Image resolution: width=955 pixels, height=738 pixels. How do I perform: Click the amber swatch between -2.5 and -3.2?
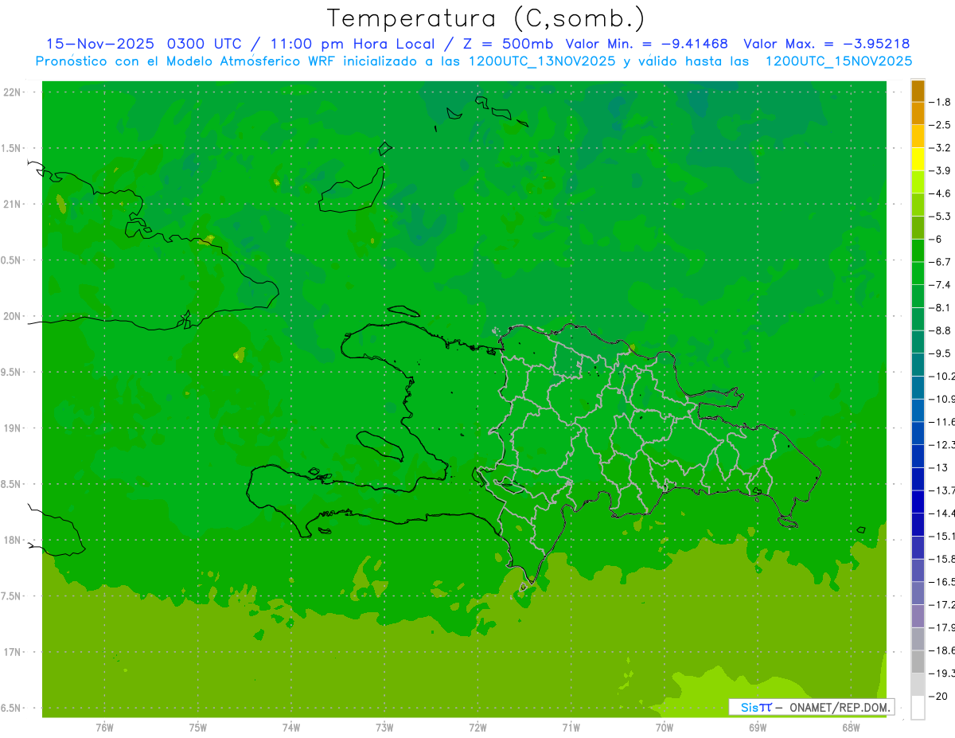(918, 137)
